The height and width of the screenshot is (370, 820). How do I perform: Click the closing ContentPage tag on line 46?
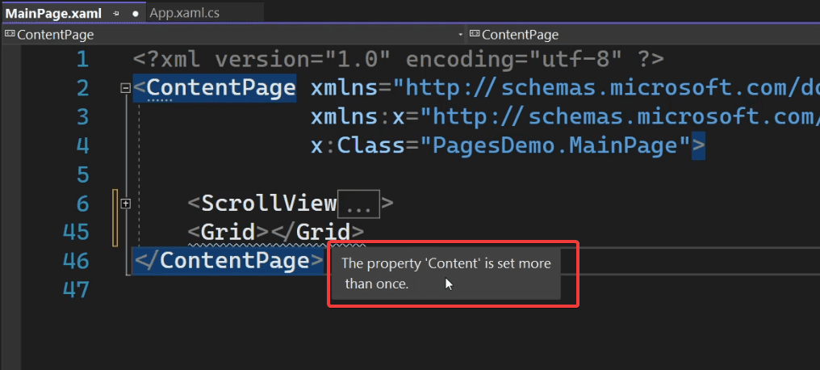point(228,261)
